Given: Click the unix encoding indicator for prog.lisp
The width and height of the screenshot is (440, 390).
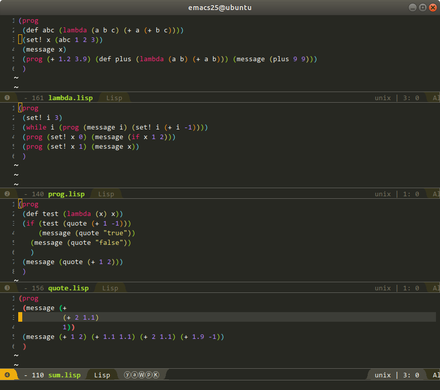Looking at the screenshot, I should (x=382, y=194).
